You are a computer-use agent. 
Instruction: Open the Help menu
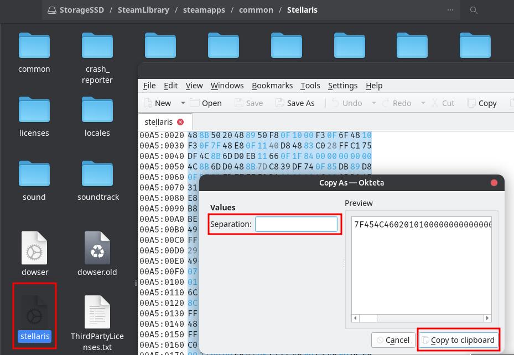point(375,86)
